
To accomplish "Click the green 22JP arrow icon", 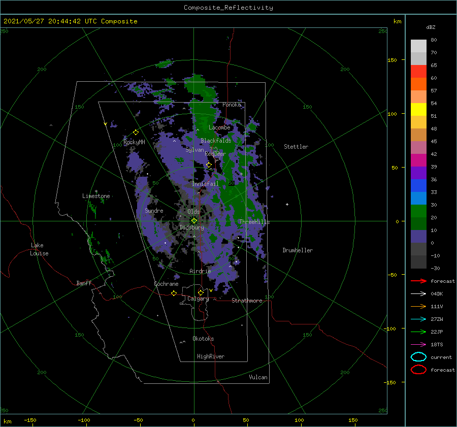I will (x=418, y=332).
